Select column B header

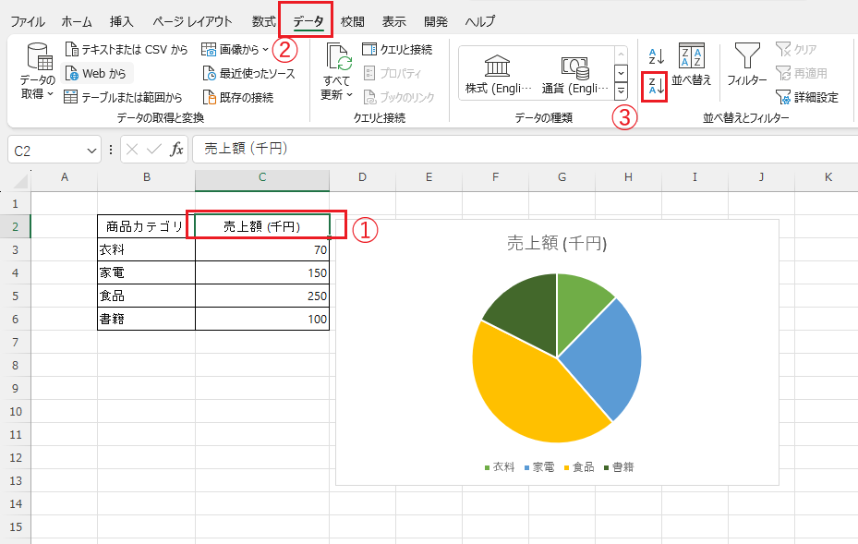click(x=146, y=177)
